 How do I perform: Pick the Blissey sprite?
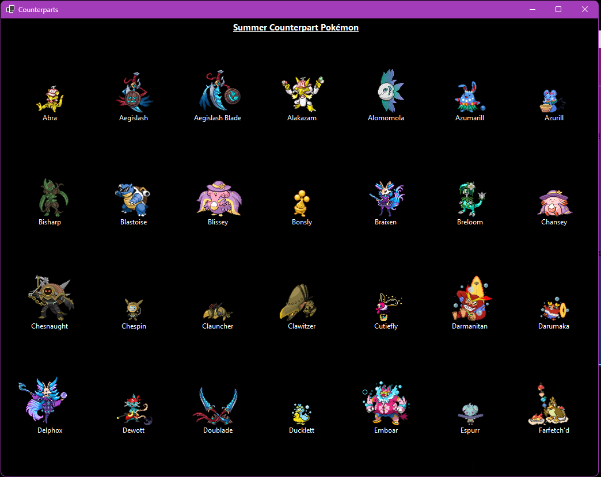coord(219,199)
